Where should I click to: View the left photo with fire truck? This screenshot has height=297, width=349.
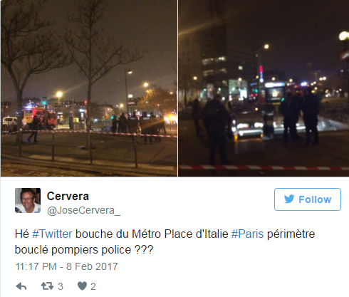(x=89, y=88)
